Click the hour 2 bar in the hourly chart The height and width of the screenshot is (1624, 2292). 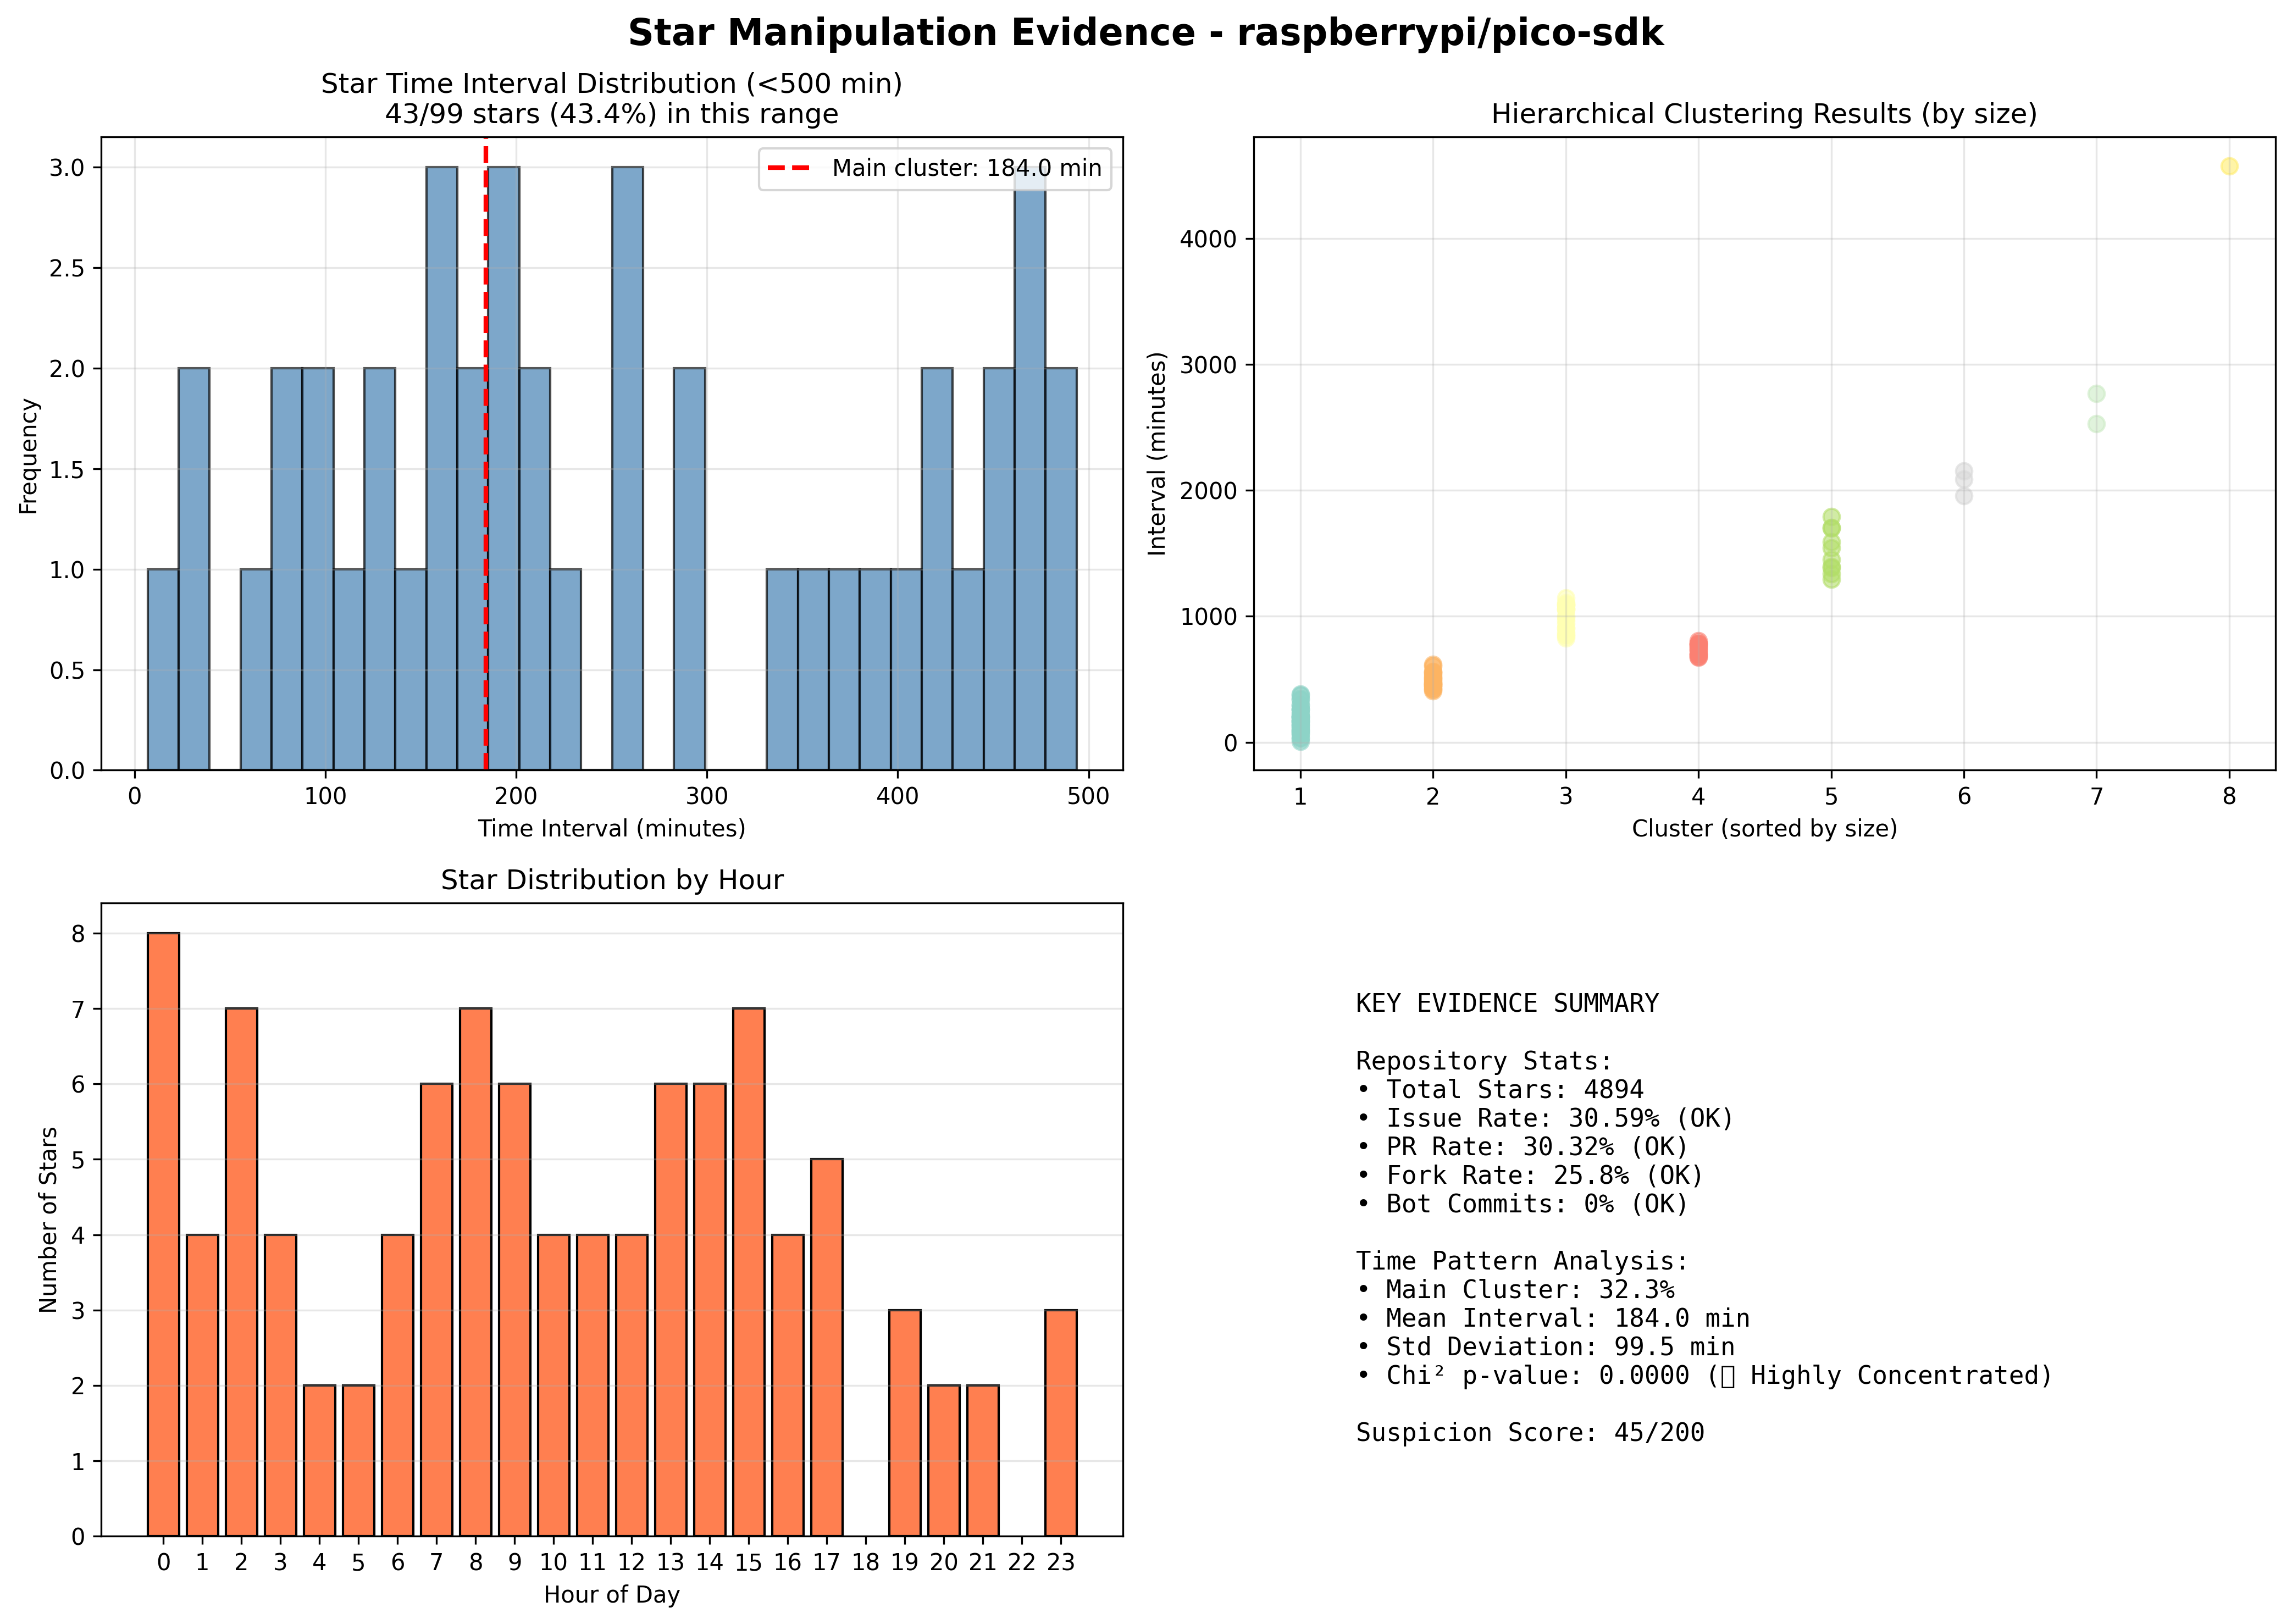241,1272
